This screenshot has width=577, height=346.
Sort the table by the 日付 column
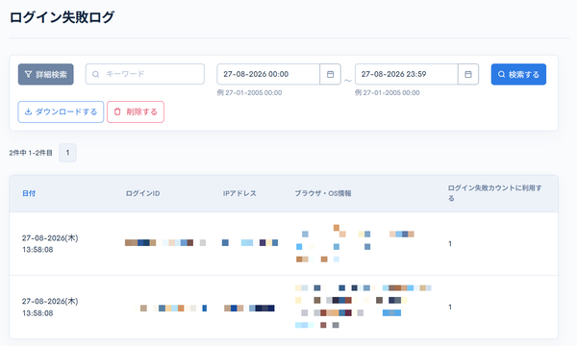coord(29,193)
